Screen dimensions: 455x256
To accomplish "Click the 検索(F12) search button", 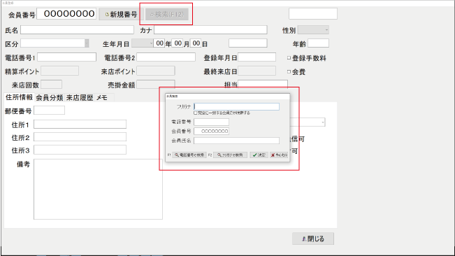I will tap(167, 14).
